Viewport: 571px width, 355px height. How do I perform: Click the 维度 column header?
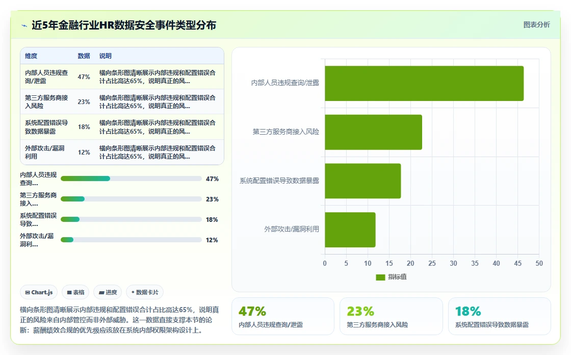coord(31,56)
